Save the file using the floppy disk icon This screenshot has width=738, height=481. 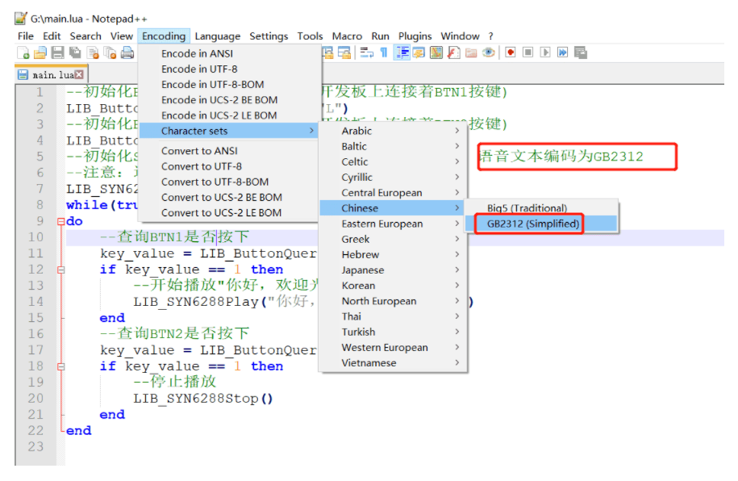point(57,52)
